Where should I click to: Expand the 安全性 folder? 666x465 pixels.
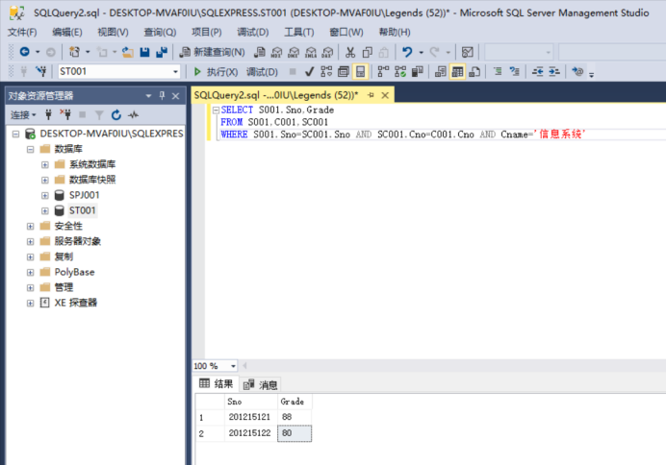point(30,227)
